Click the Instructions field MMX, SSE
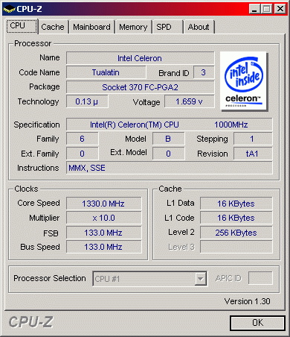The width and height of the screenshot is (290, 337). [x=170, y=168]
